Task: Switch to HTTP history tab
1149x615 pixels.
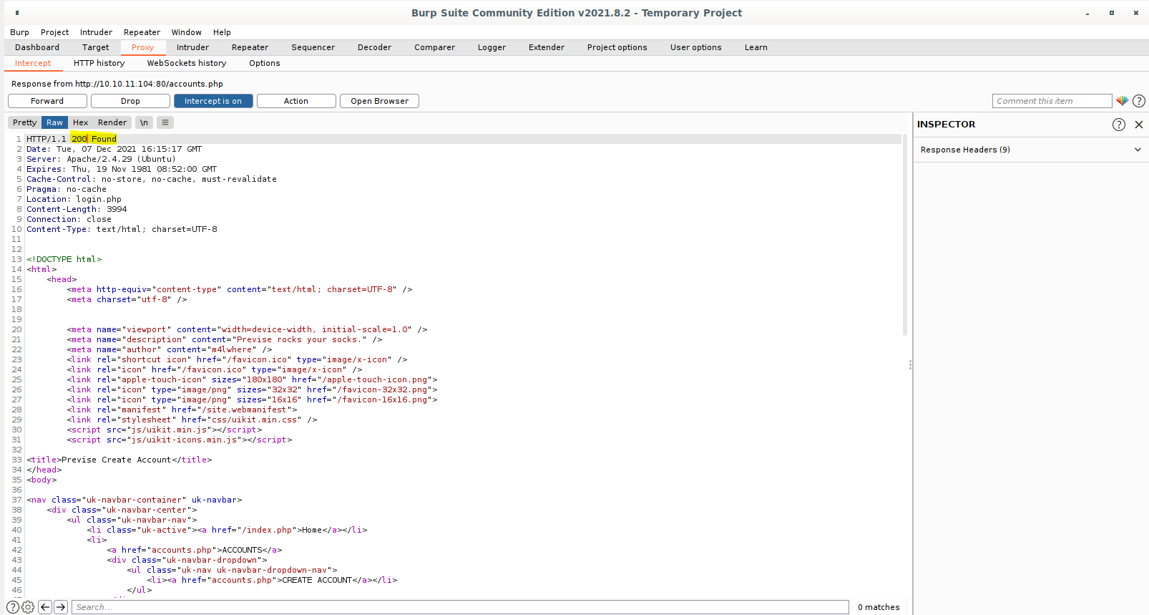Action: coord(99,63)
